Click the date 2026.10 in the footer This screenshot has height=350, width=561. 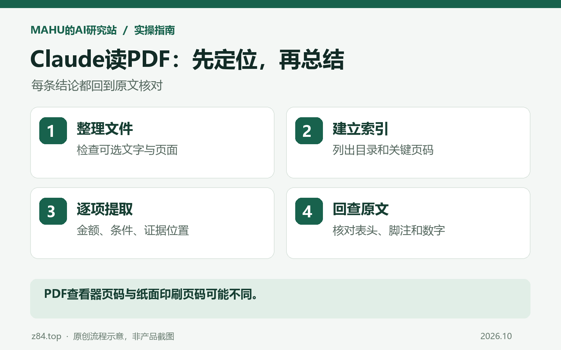click(x=496, y=336)
